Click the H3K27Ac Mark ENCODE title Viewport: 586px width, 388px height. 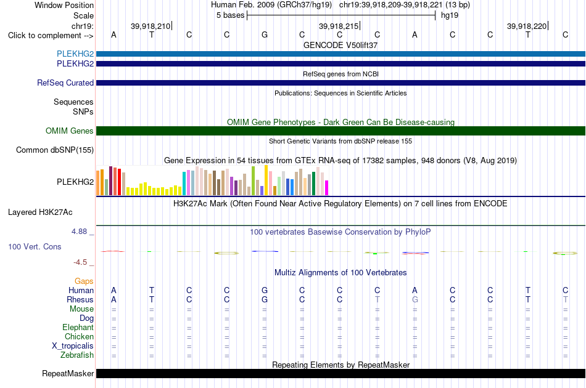(x=340, y=204)
